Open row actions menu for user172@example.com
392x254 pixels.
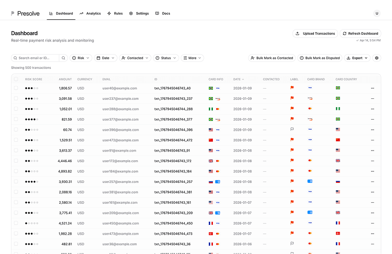[373, 161]
